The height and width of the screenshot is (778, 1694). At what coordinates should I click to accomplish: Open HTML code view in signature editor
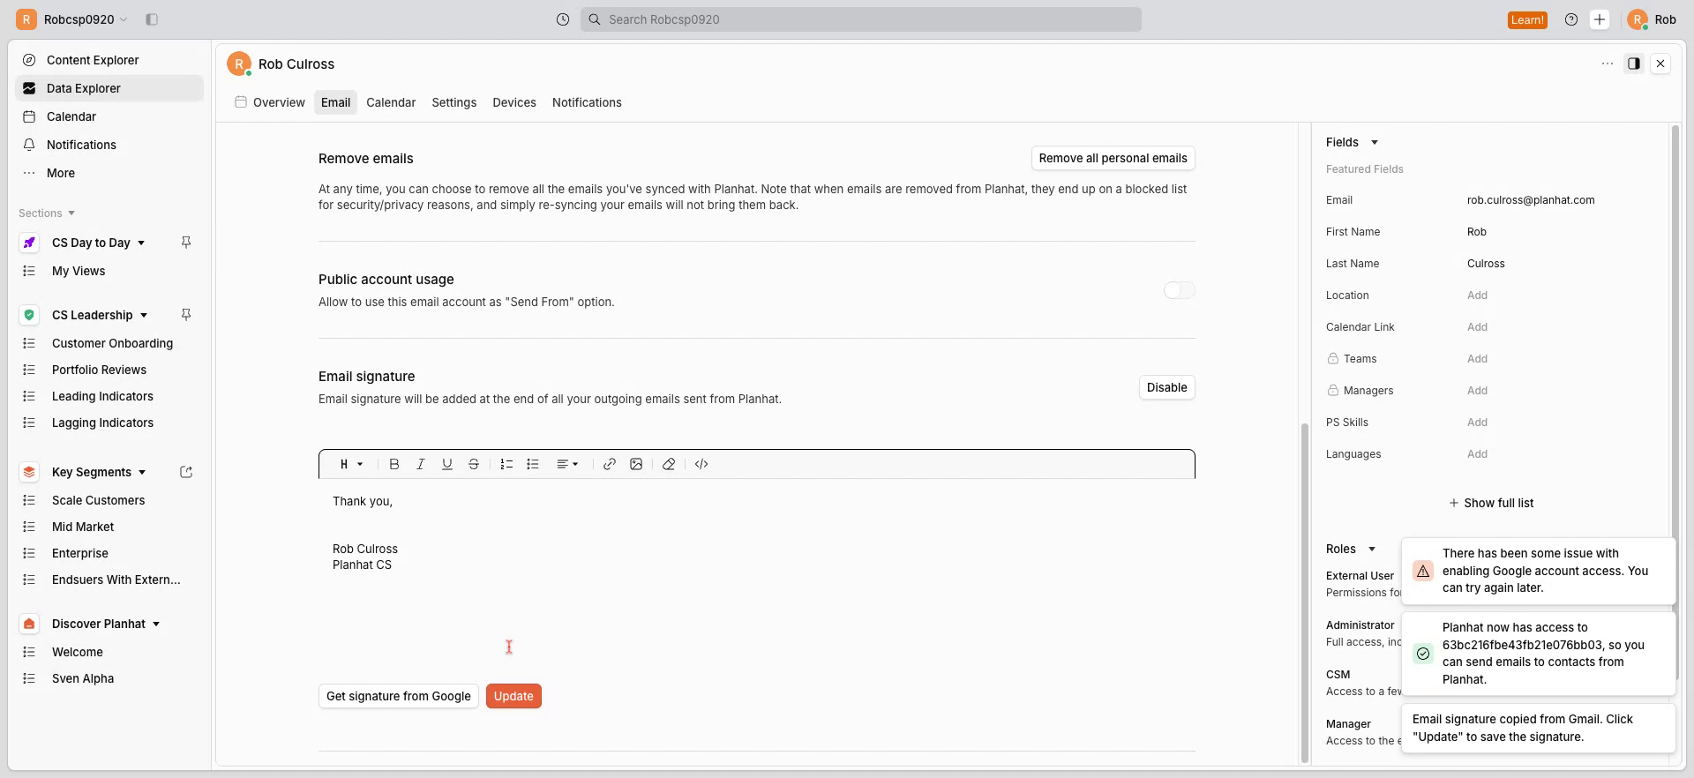click(701, 464)
